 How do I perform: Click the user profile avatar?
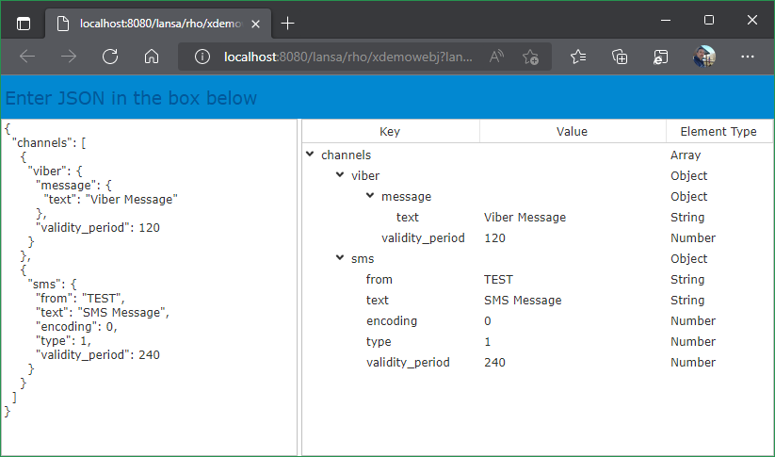704,57
